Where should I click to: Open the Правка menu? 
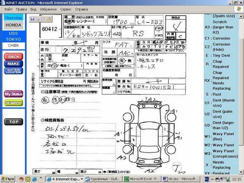21,9
